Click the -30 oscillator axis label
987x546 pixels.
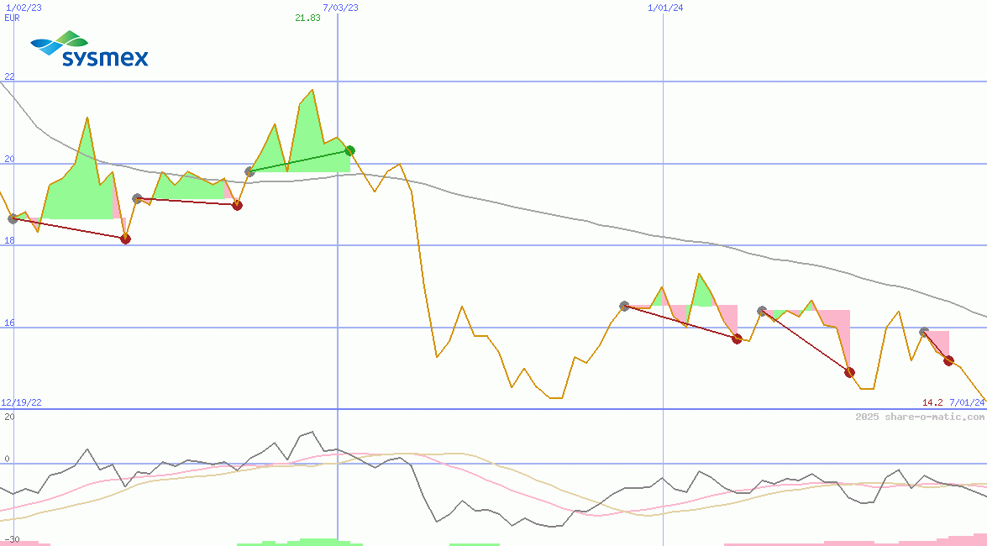(10, 539)
